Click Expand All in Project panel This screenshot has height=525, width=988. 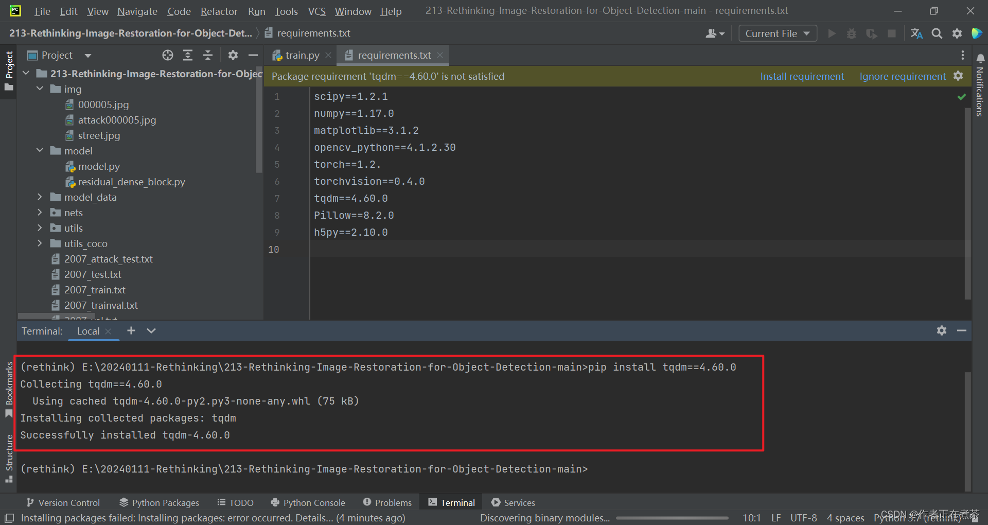coord(188,55)
